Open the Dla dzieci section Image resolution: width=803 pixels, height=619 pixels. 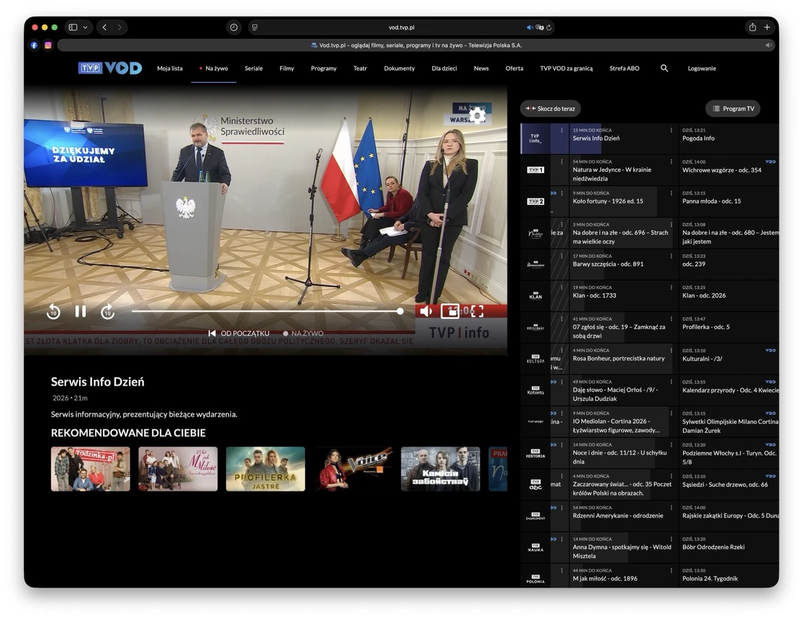coord(444,68)
